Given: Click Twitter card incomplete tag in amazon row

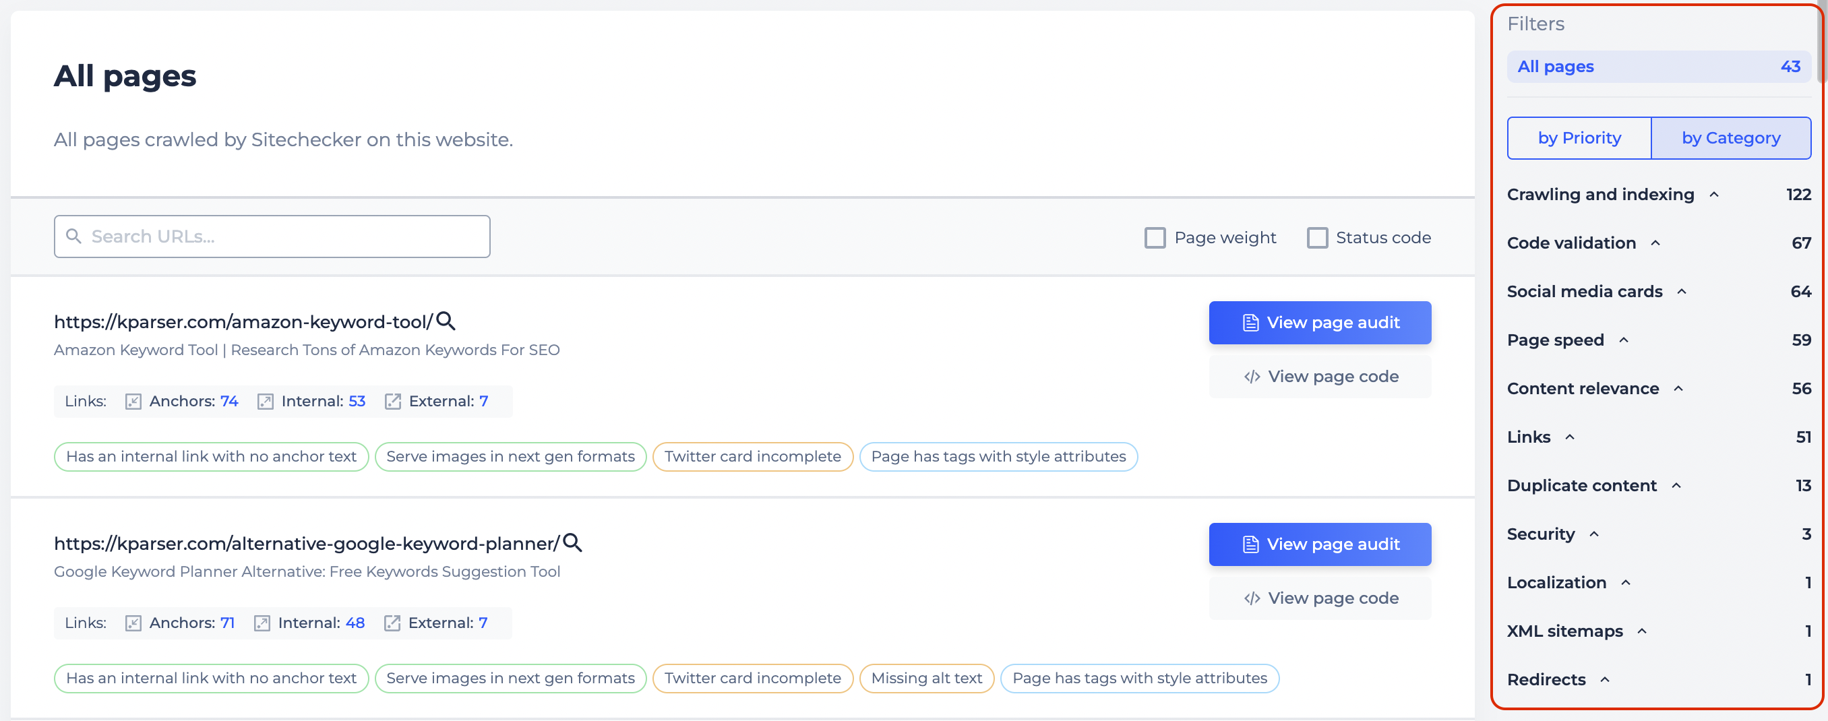Looking at the screenshot, I should pos(752,457).
